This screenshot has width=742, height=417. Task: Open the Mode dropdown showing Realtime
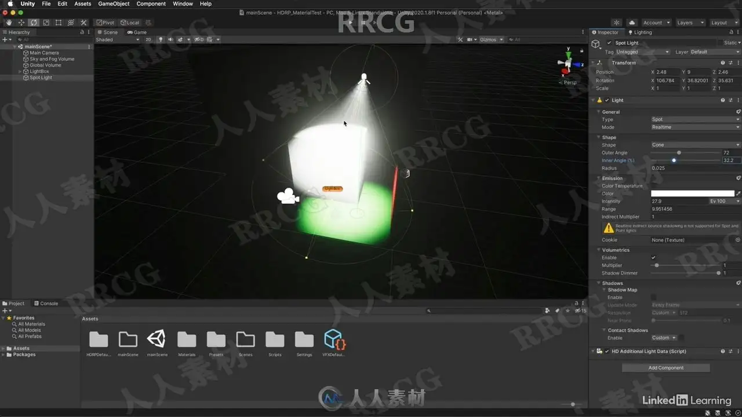[x=696, y=127]
